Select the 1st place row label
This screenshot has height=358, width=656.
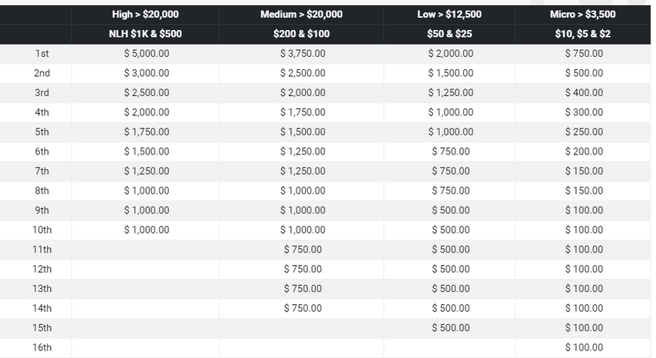[x=41, y=54]
